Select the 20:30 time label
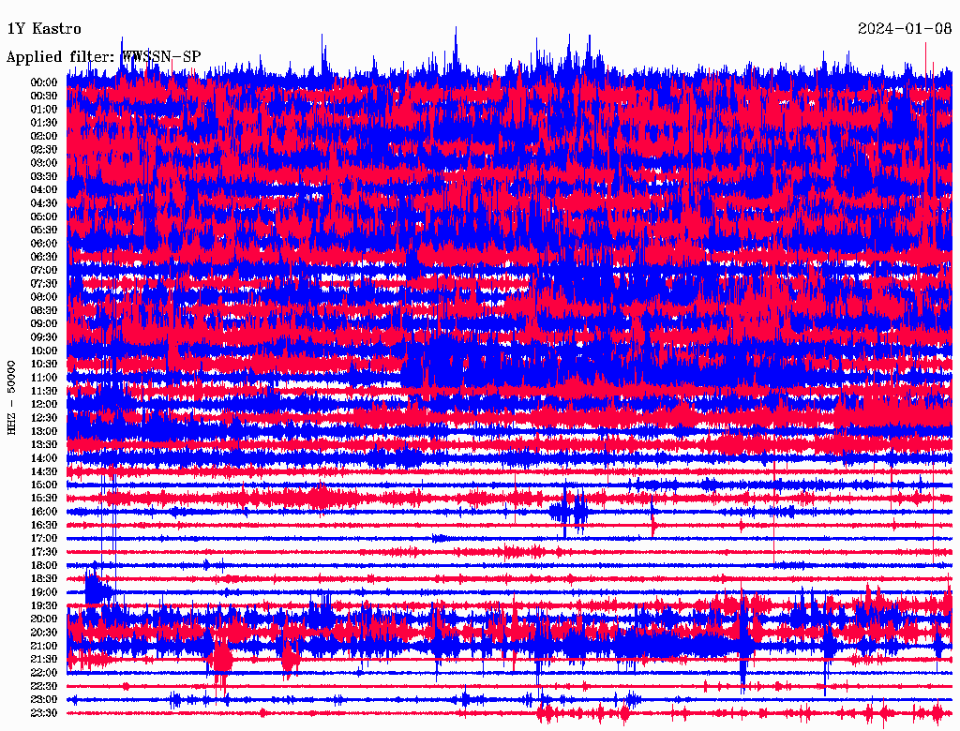Screen dimensions: 960x731 tap(44, 633)
